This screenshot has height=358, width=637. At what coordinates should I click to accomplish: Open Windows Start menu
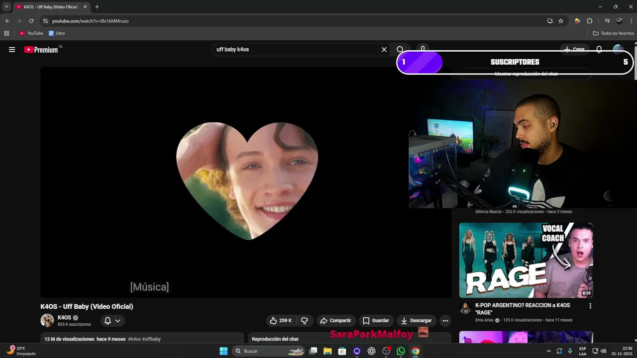click(223, 351)
